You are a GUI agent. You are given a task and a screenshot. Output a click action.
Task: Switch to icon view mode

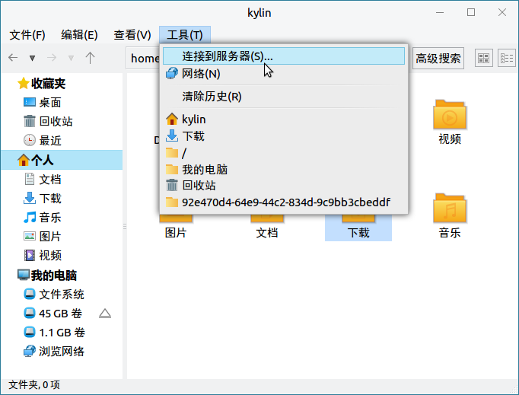tap(483, 59)
